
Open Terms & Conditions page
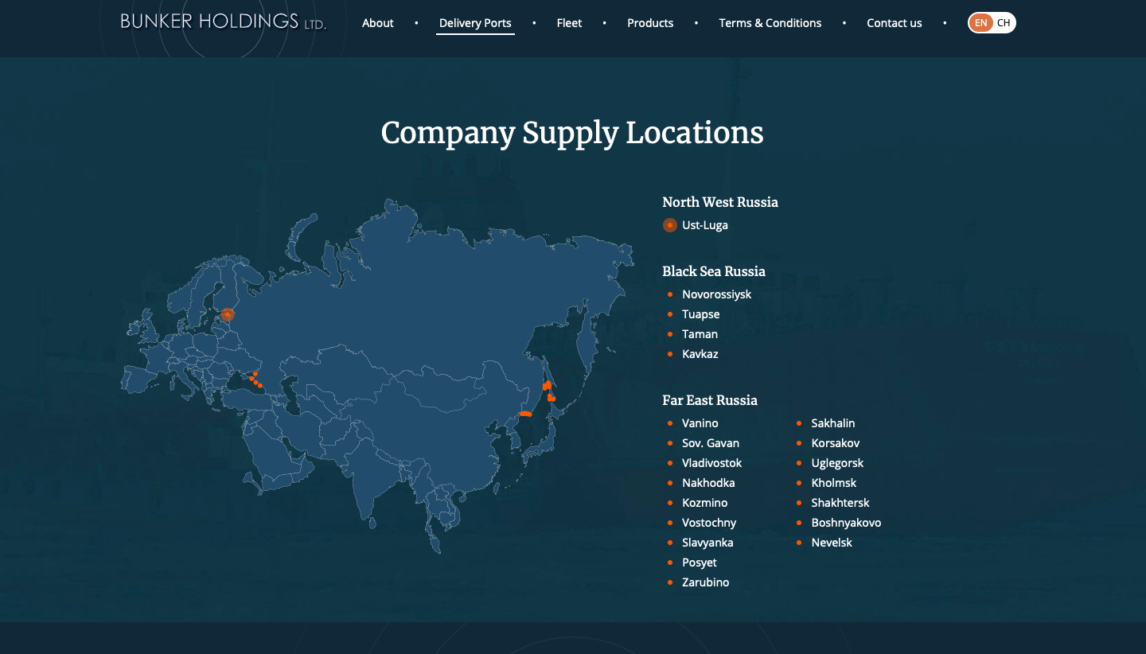coord(770,23)
